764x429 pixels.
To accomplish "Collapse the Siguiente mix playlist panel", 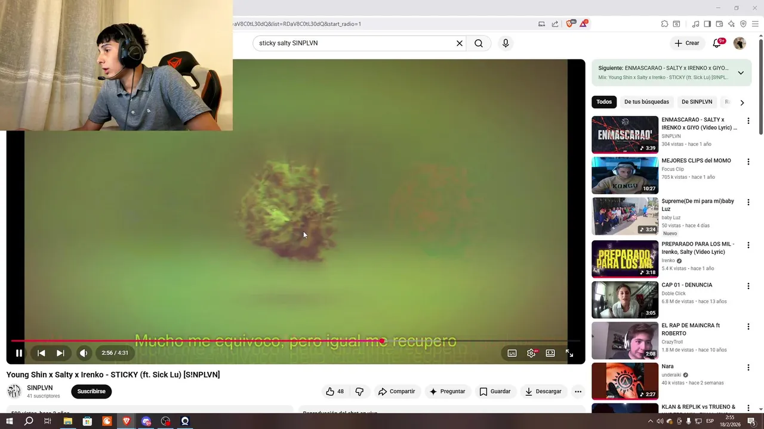I will tap(741, 73).
